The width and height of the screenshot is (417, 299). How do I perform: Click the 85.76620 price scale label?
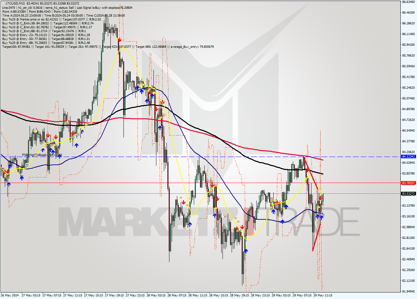tap(409, 55)
